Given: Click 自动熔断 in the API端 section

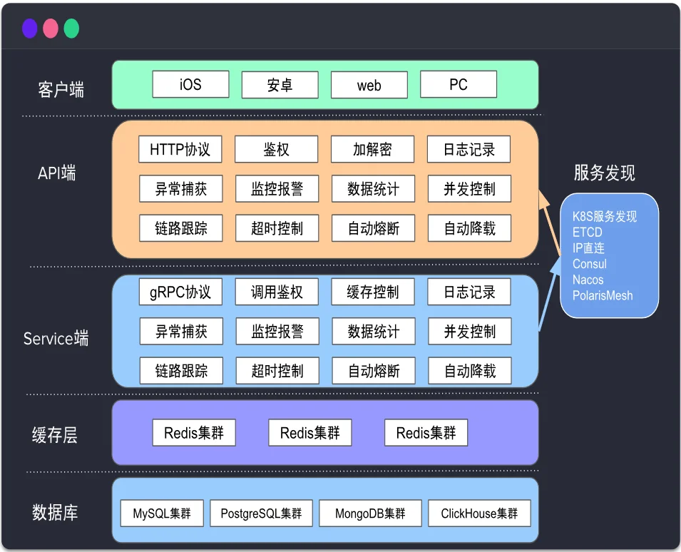Looking at the screenshot, I should pos(374,228).
